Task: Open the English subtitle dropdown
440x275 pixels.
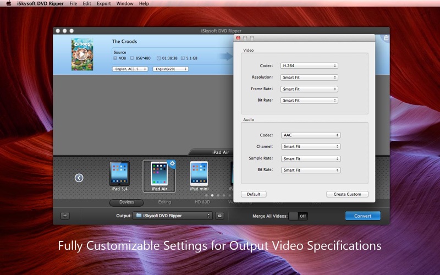Action: [x=170, y=69]
